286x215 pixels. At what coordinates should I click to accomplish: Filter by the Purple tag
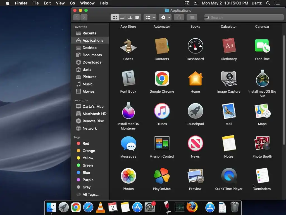point(90,180)
